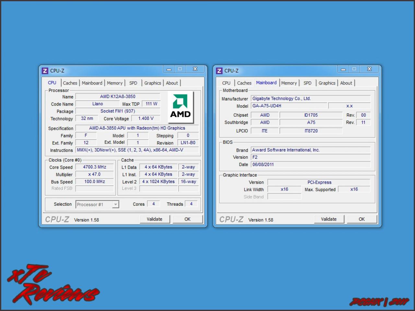Open Graphics tab in right CPU-Z window
Viewport: 415px width, 311px height.
tap(327, 83)
